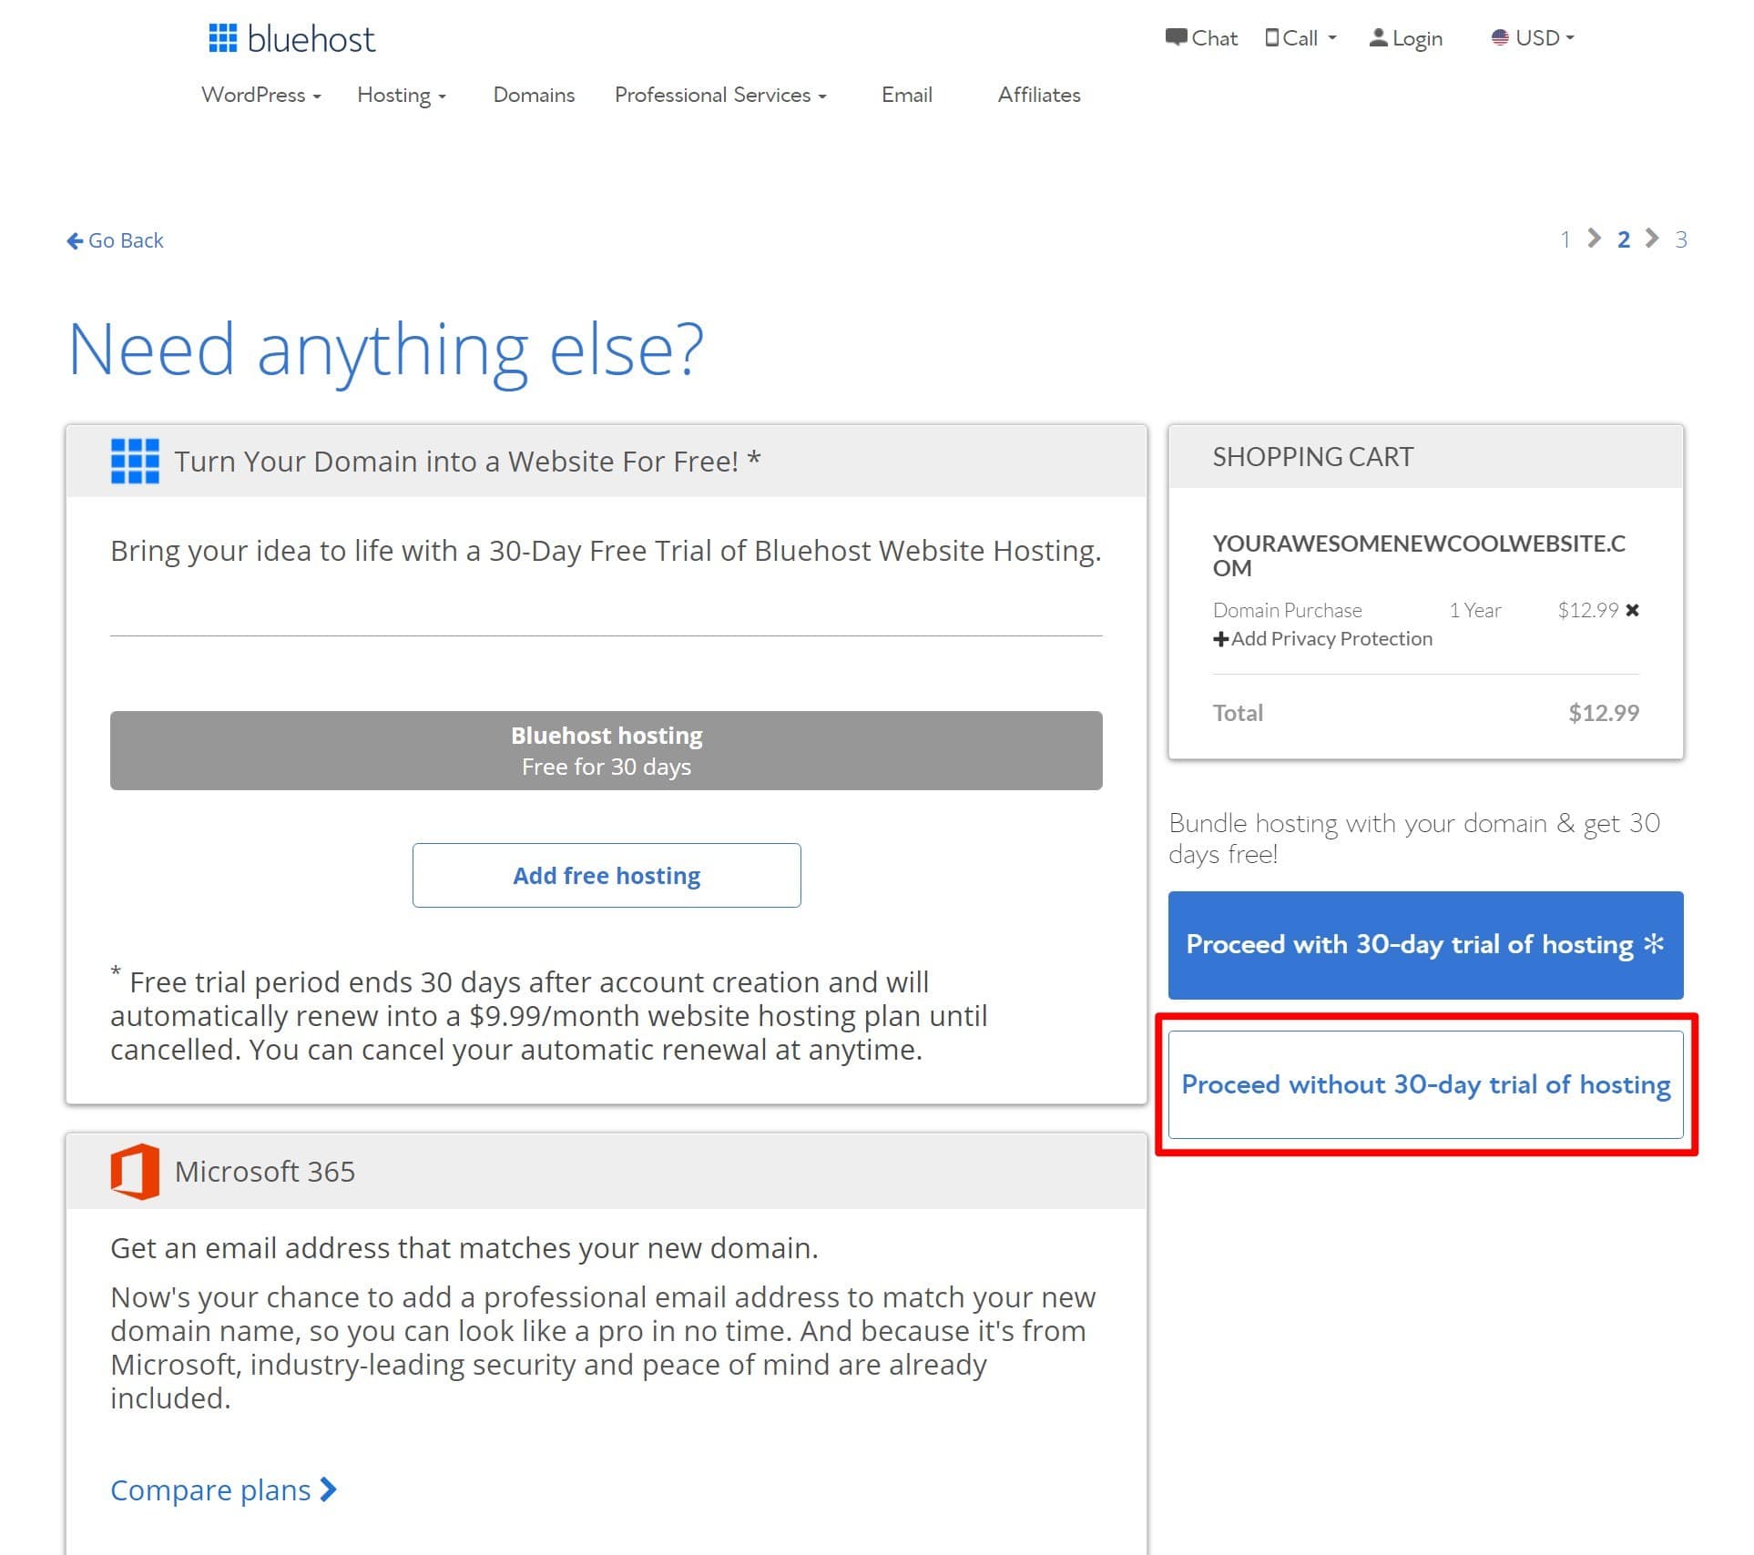Viewport: 1754px width, 1555px height.
Task: Expand the Call dropdown
Action: coord(1300,38)
